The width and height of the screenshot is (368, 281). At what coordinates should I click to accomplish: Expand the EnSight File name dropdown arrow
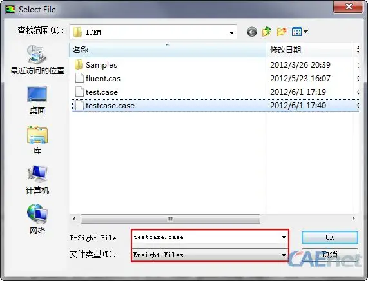point(284,237)
